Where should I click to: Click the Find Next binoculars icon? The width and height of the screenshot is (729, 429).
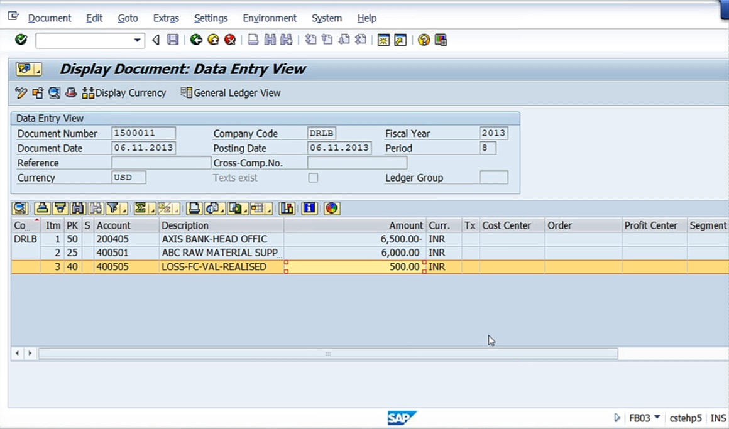(x=287, y=40)
